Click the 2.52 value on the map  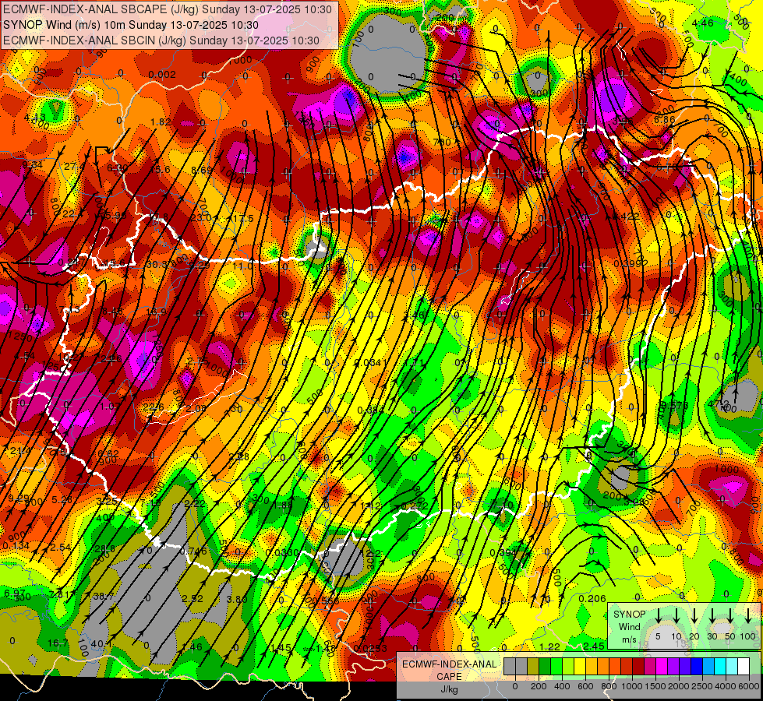(x=193, y=599)
